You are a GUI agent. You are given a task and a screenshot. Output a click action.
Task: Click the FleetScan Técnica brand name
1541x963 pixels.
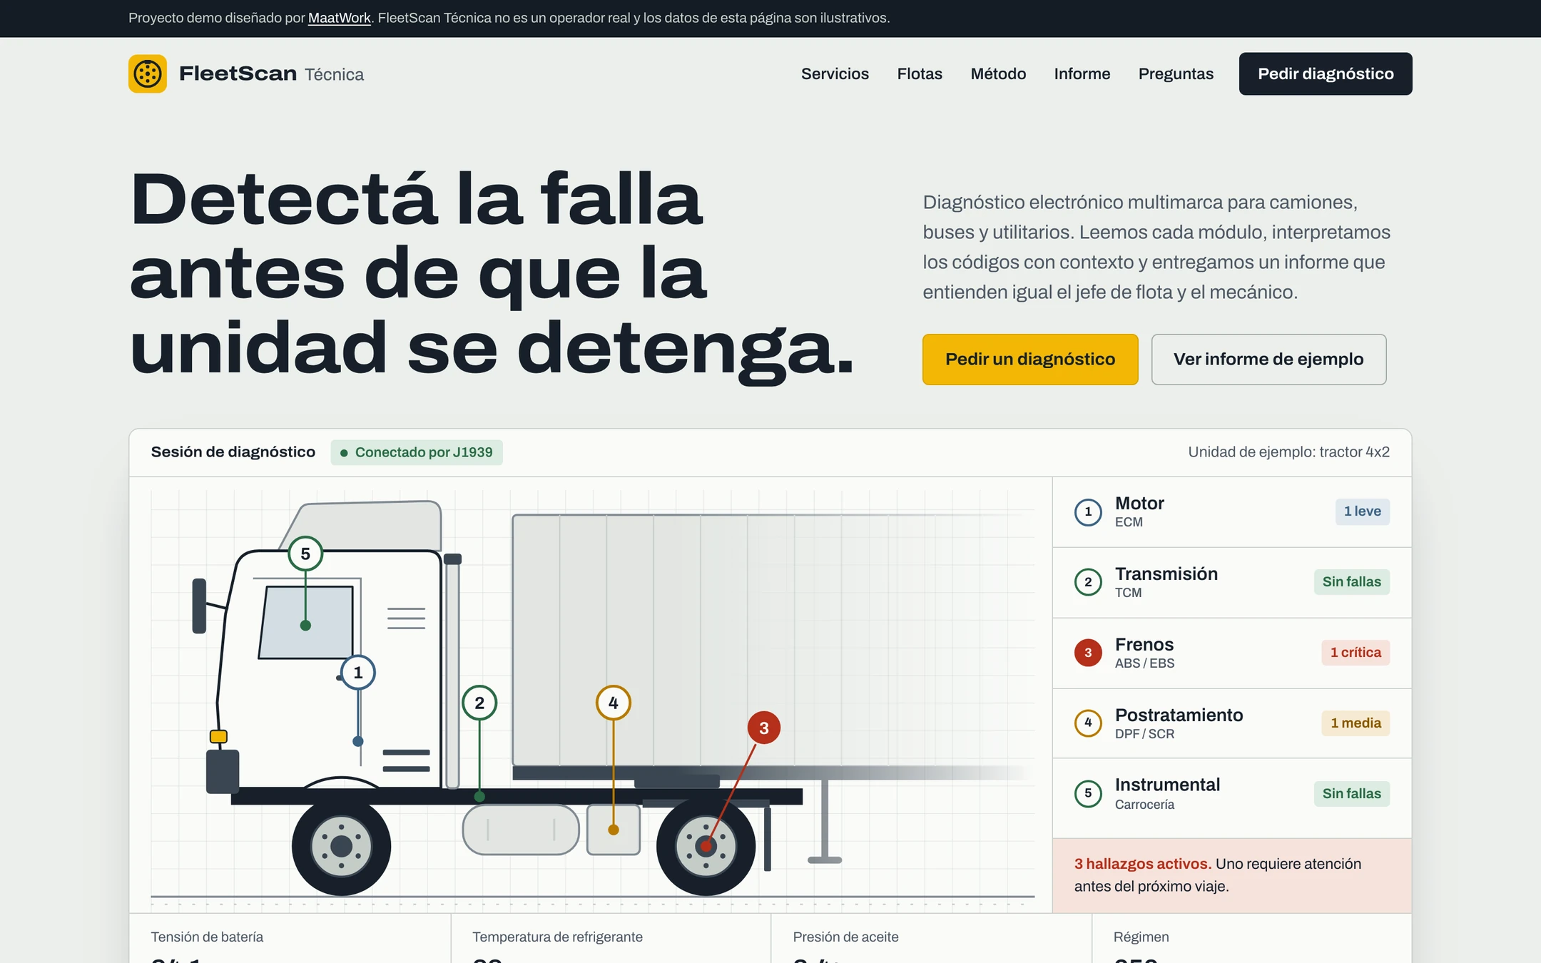point(271,73)
